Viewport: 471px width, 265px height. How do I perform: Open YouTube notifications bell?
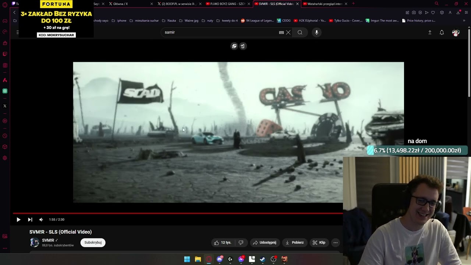pyautogui.click(x=442, y=32)
